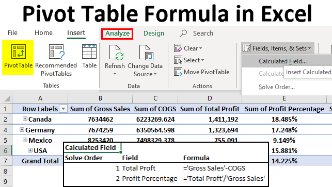Click the ='Gross Sales'-COGS formula
Screen dimensions: 332x187
(214, 168)
